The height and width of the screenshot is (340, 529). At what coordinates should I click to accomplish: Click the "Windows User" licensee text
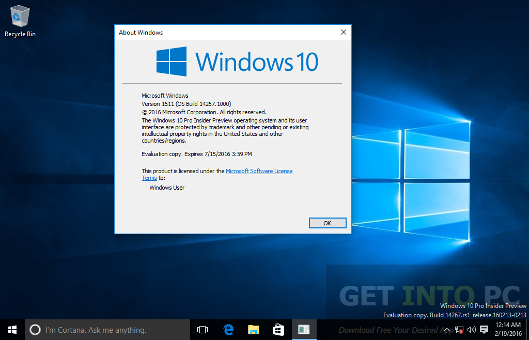tap(167, 188)
